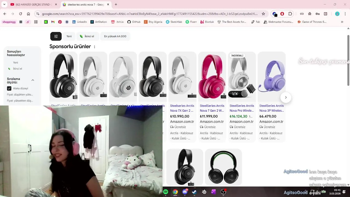Show more bookmarks with double chevron
Screen dimensions: 350x197
click(342, 22)
